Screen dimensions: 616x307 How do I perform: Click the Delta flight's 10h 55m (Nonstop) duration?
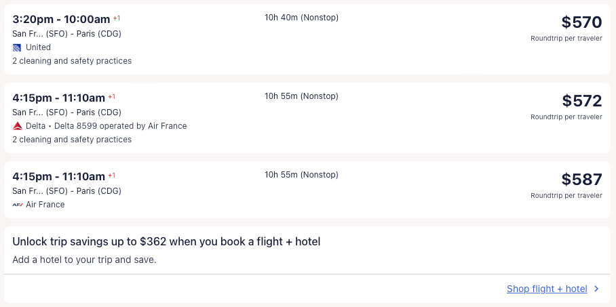coord(301,96)
